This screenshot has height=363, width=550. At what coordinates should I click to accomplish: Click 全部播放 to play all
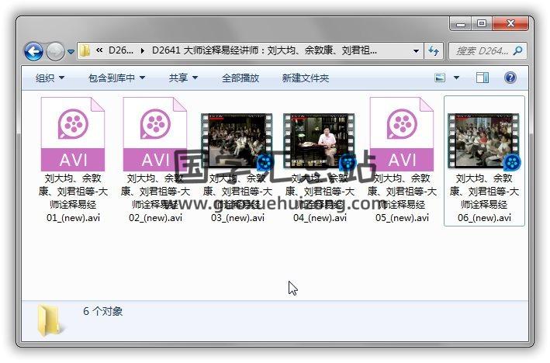click(x=240, y=78)
